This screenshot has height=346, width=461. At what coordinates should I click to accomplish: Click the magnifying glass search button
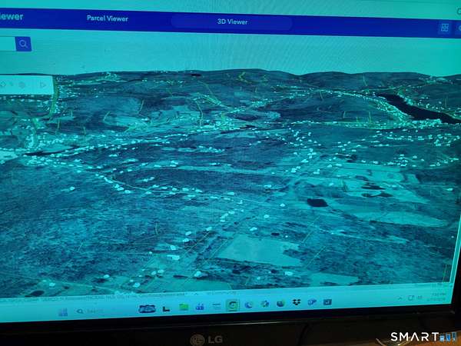pos(23,44)
